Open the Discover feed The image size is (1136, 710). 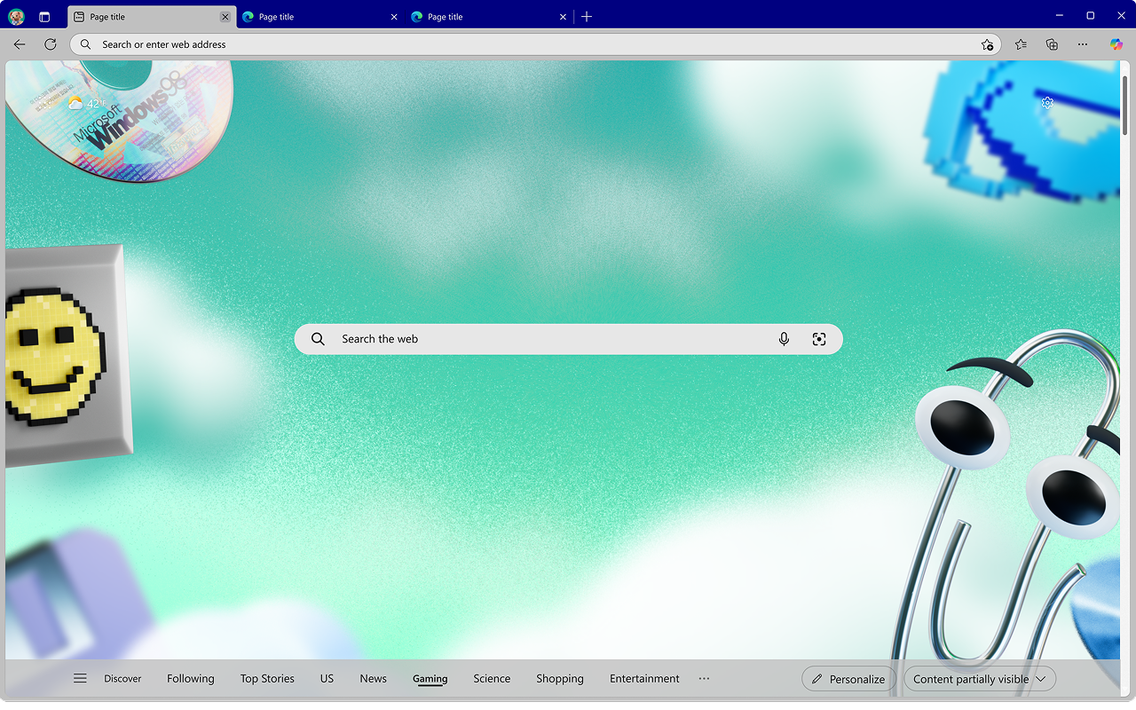point(122,679)
